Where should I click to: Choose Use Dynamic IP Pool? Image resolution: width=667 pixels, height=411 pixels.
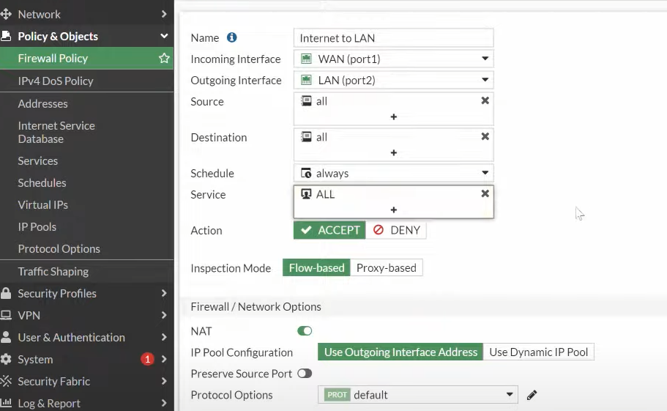click(539, 352)
